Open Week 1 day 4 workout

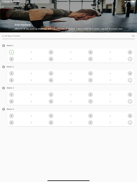(130, 52)
